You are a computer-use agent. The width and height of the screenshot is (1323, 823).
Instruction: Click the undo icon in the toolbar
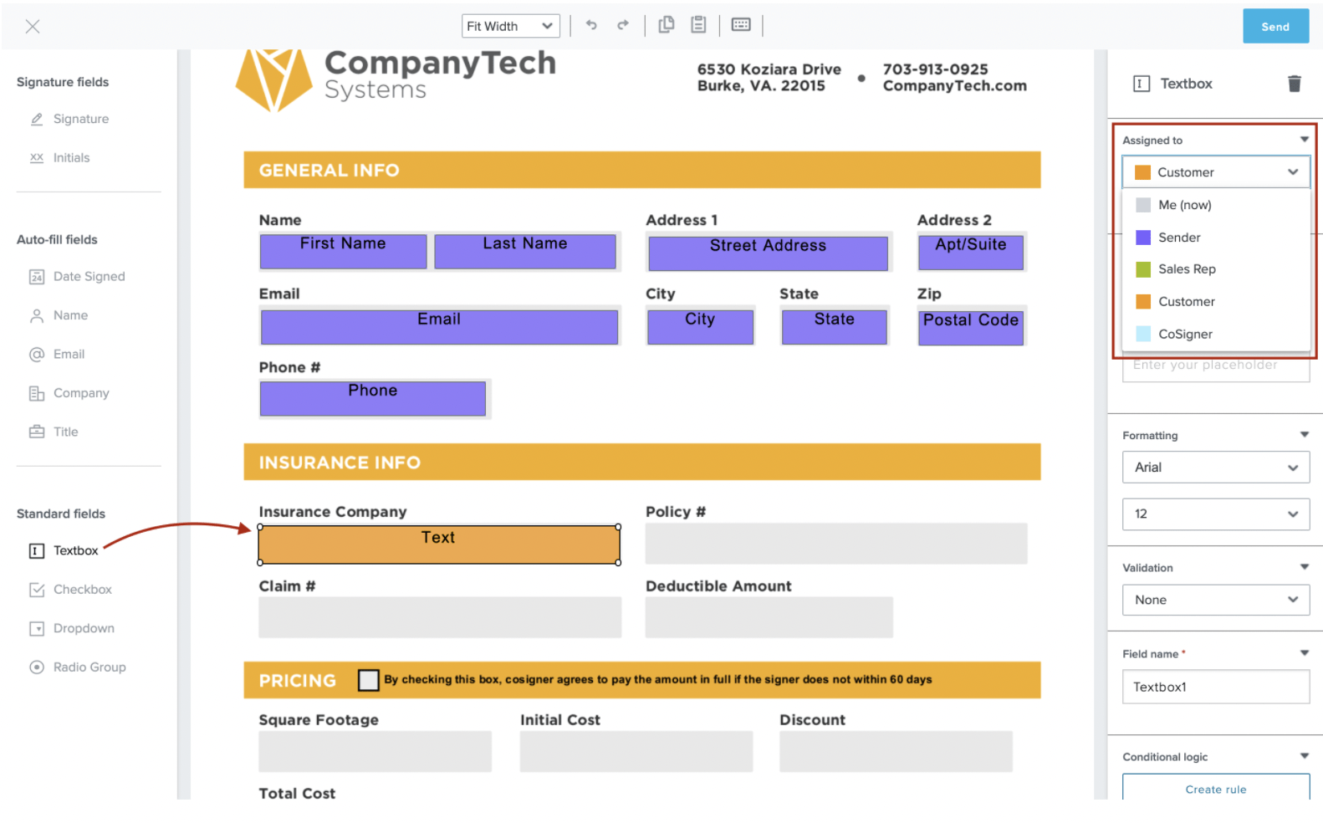click(x=591, y=25)
